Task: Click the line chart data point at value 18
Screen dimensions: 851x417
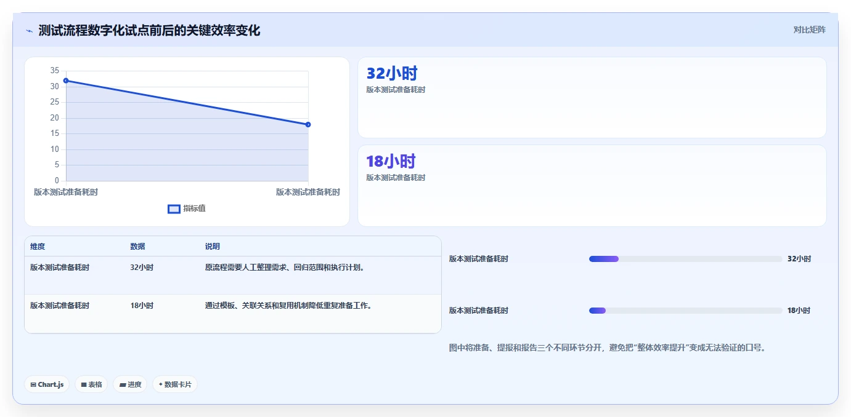Action: point(308,125)
